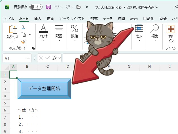Select row 7 header
The height and width of the screenshot is (134, 178).
click(x=5, y=117)
